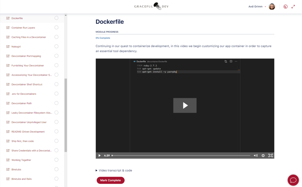Click lesson icon beside Devcontainer Shell Shortcut

coord(8,84)
